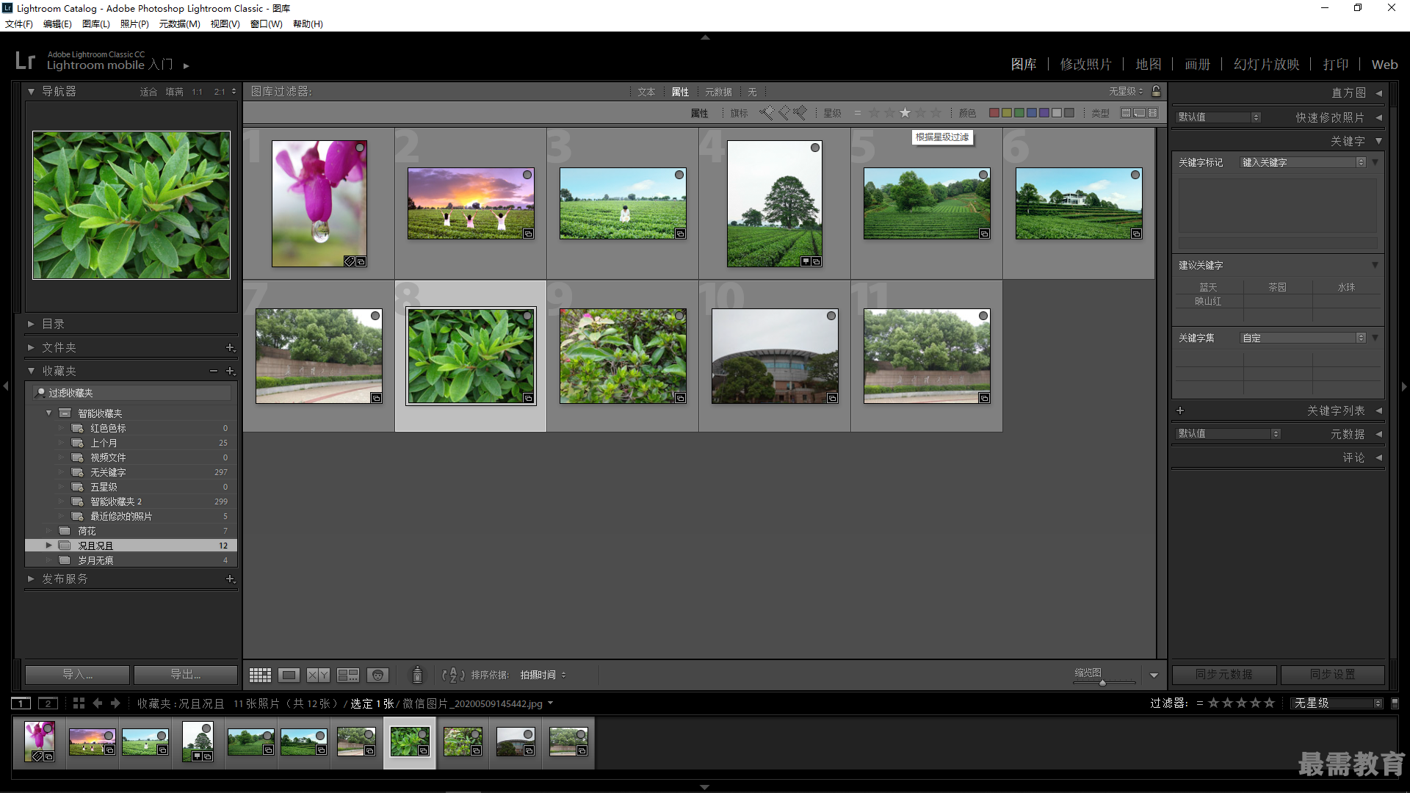The image size is (1410, 793).
Task: Expand the 目录 catalog panel
Action: click(x=31, y=324)
